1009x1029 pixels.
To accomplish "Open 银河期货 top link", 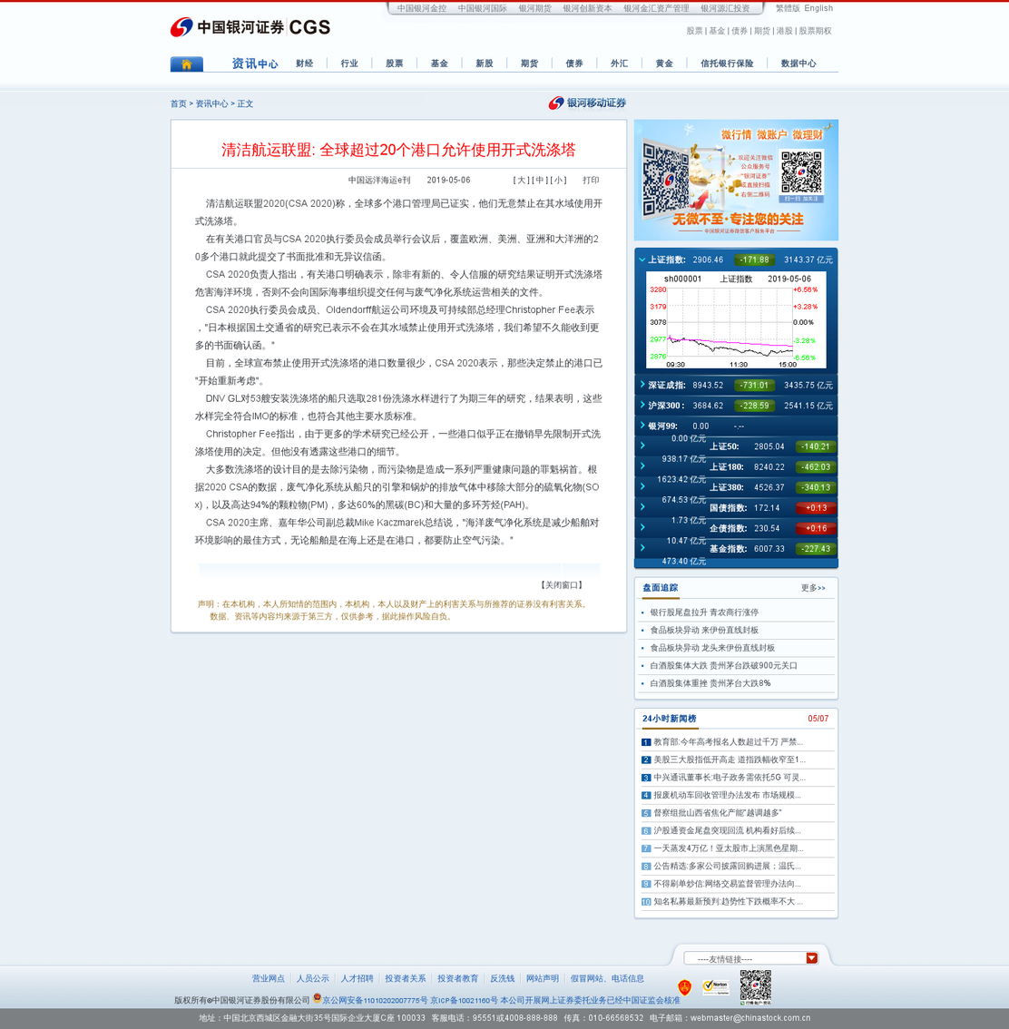I will coord(534,8).
